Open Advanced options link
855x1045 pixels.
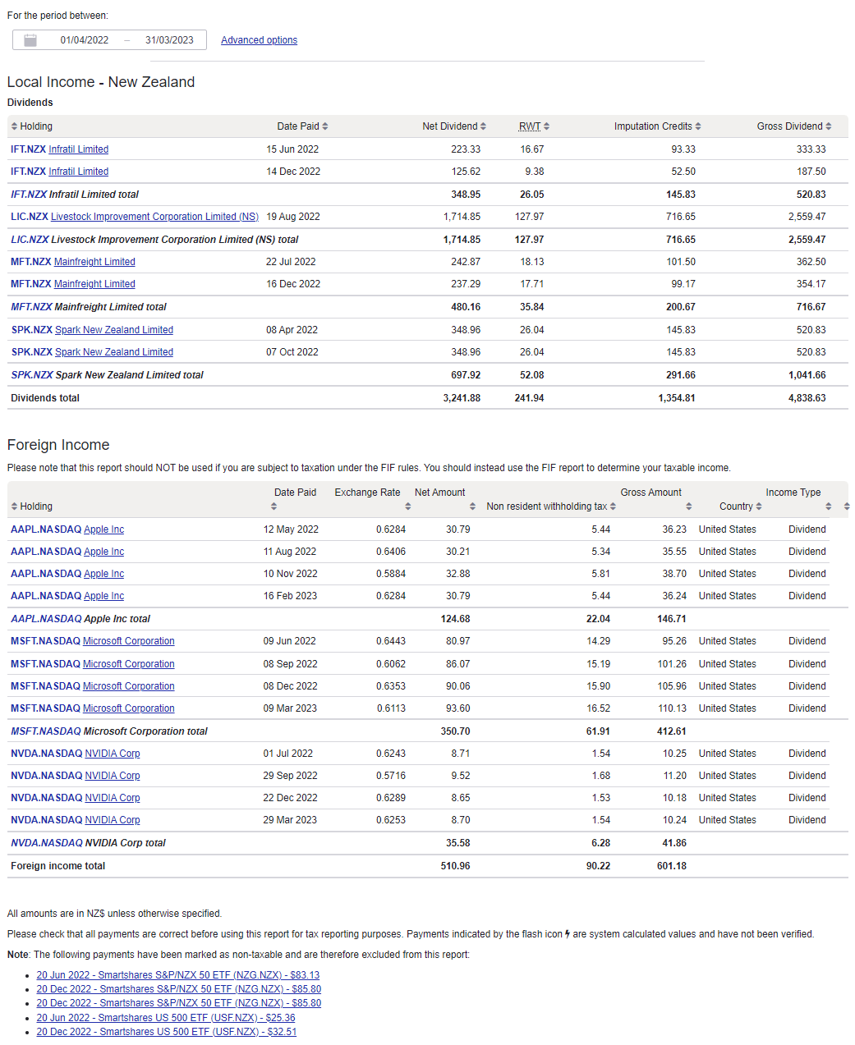coord(259,40)
